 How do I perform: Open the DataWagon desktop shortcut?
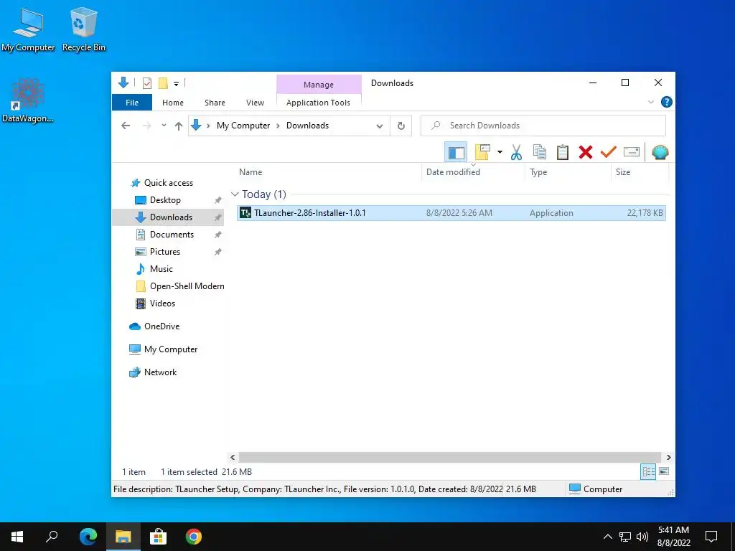(28, 100)
